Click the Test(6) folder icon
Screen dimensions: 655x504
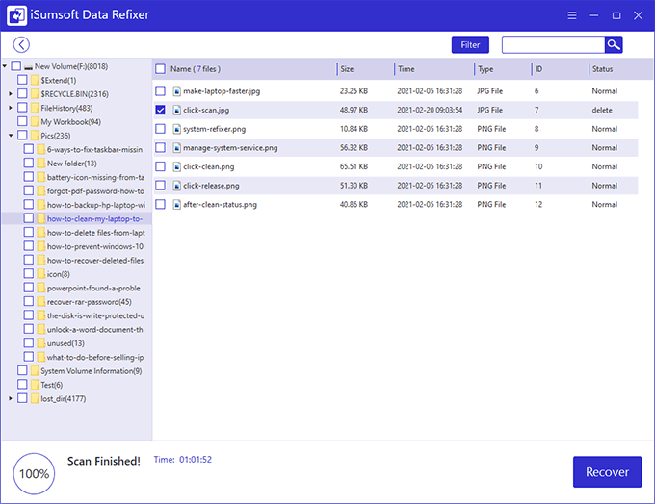coord(35,385)
